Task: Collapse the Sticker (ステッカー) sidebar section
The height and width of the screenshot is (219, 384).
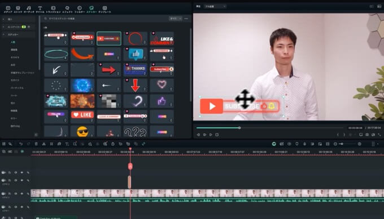Action: point(3,35)
